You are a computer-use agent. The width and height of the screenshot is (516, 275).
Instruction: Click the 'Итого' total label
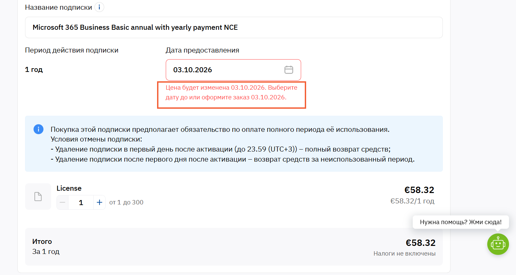(42, 242)
